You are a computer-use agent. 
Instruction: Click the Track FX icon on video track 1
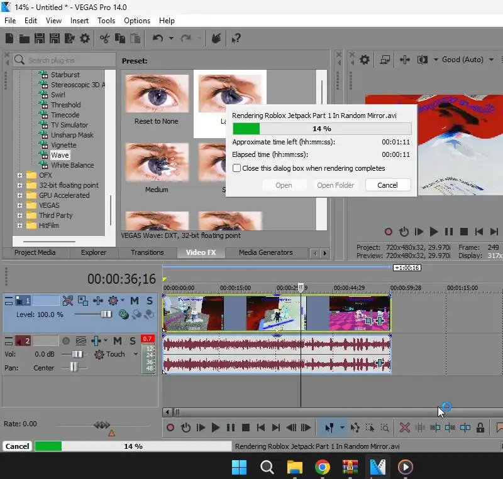[x=98, y=301]
